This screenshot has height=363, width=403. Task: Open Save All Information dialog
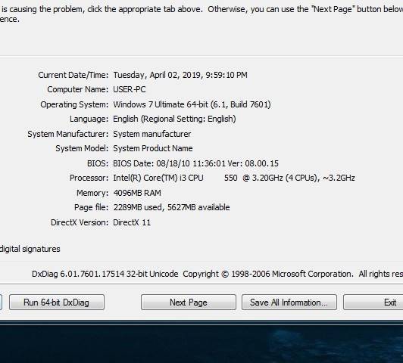pyautogui.click(x=289, y=302)
